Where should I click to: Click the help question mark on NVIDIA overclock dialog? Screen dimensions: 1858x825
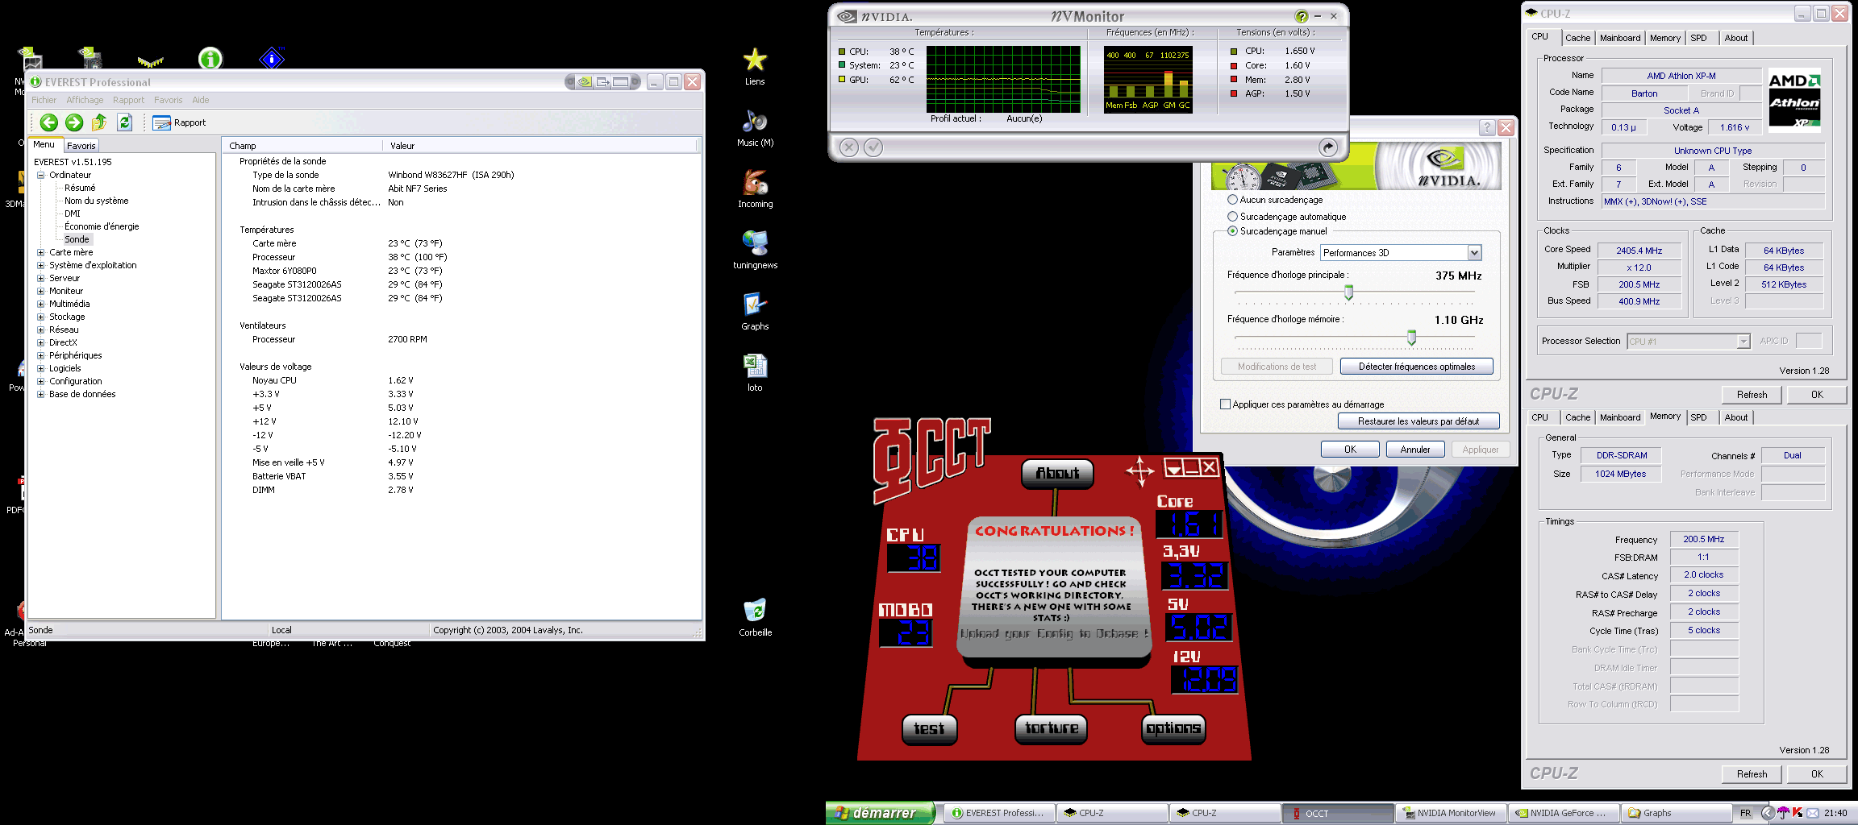[x=1487, y=127]
